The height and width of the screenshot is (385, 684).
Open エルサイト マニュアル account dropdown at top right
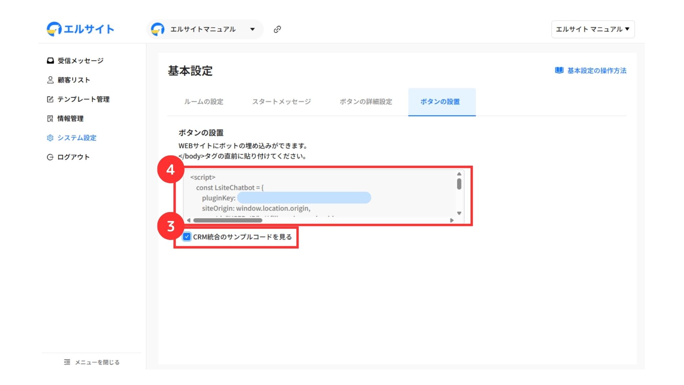(593, 29)
